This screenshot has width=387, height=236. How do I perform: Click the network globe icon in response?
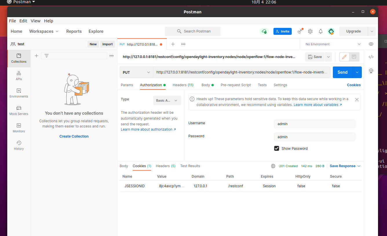(273, 166)
